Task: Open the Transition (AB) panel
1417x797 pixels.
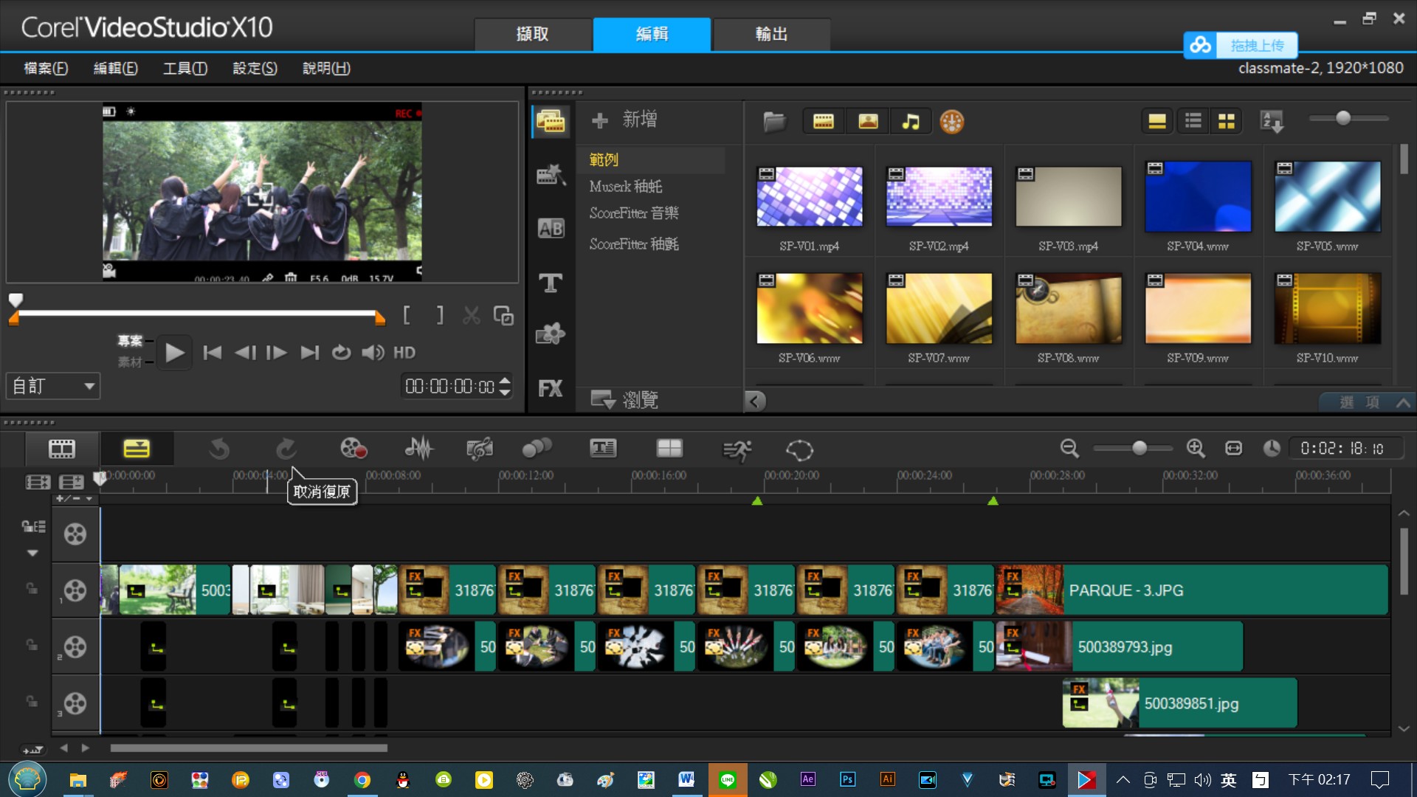Action: (551, 229)
